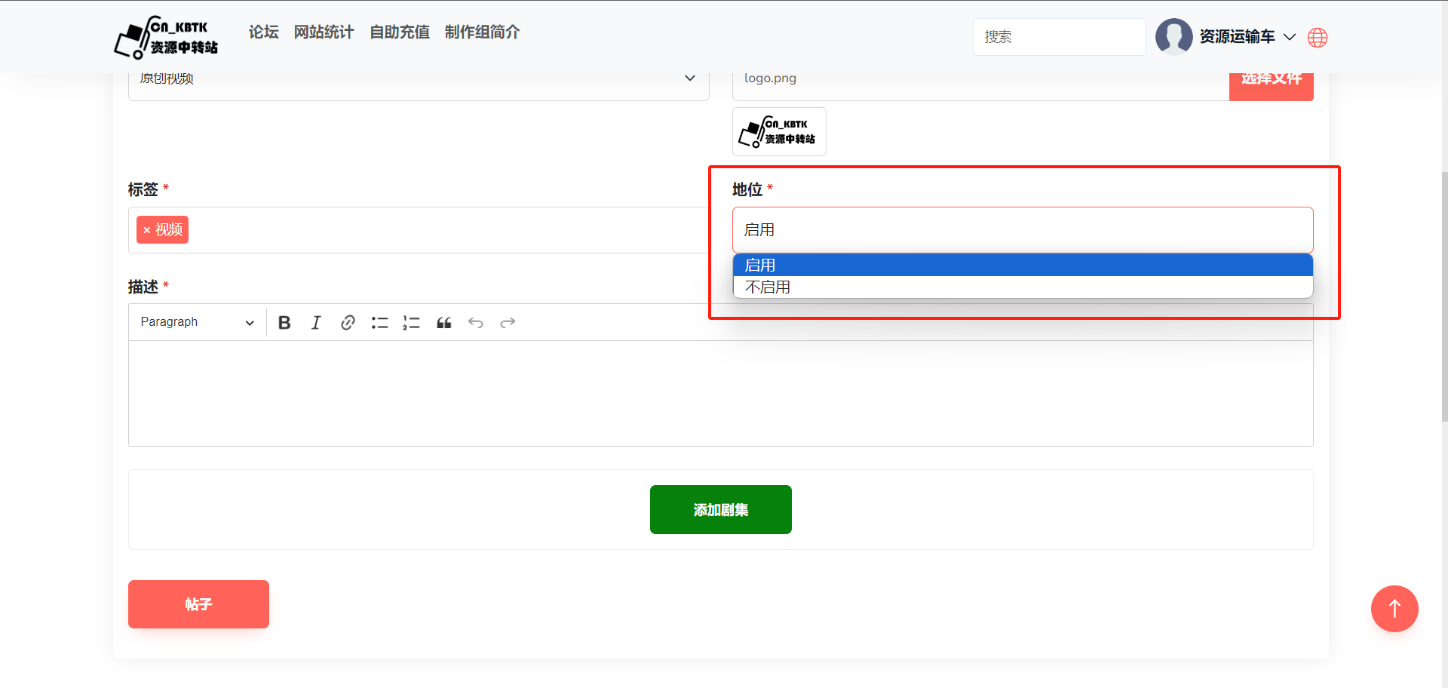1448x688 pixels.
Task: Go to 网站统计 page
Action: coord(324,32)
